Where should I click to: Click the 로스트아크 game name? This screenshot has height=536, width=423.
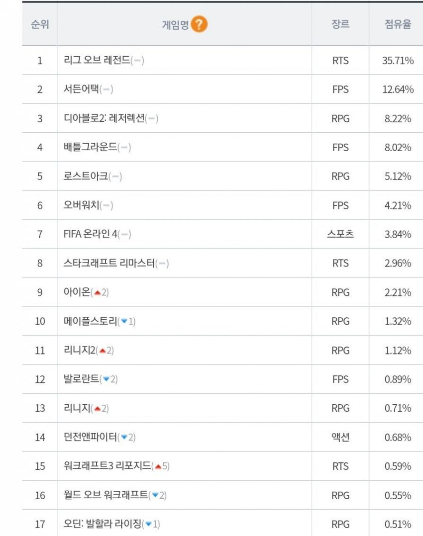[x=86, y=176]
